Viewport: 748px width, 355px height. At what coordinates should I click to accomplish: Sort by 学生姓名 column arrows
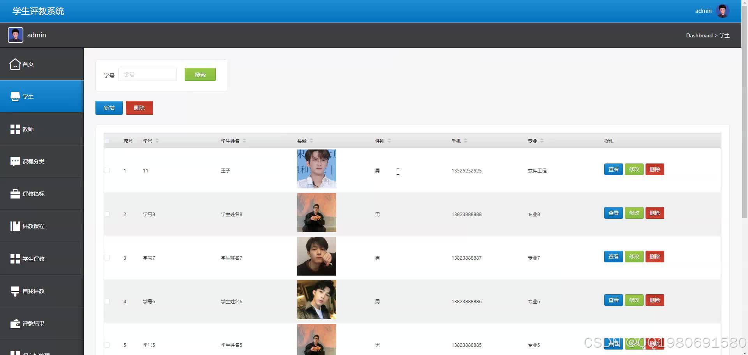(x=244, y=141)
